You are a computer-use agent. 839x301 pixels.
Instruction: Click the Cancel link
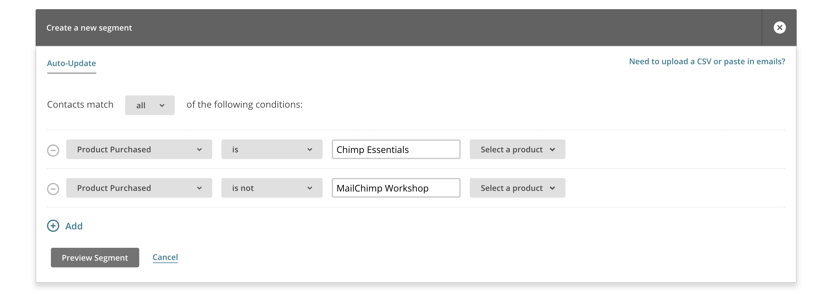(x=165, y=257)
